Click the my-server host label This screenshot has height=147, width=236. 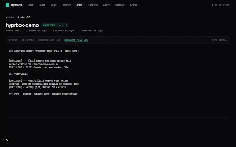click(12, 30)
